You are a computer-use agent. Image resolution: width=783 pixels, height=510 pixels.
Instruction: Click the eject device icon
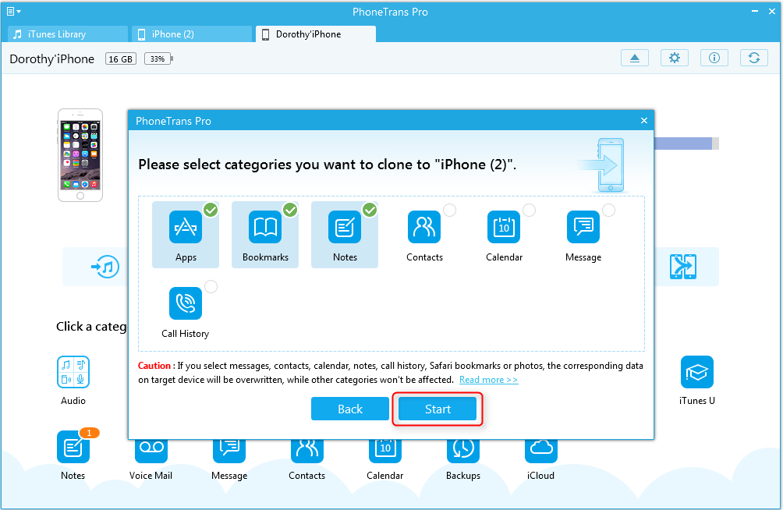tap(635, 58)
